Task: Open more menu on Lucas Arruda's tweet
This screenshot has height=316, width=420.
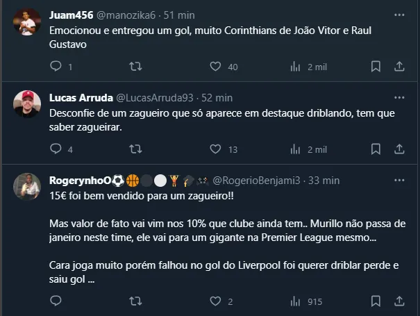Action: pos(399,97)
